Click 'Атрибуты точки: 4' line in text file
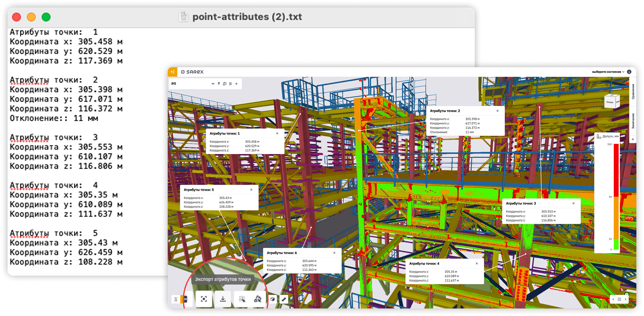This screenshot has width=644, height=316. click(x=54, y=185)
